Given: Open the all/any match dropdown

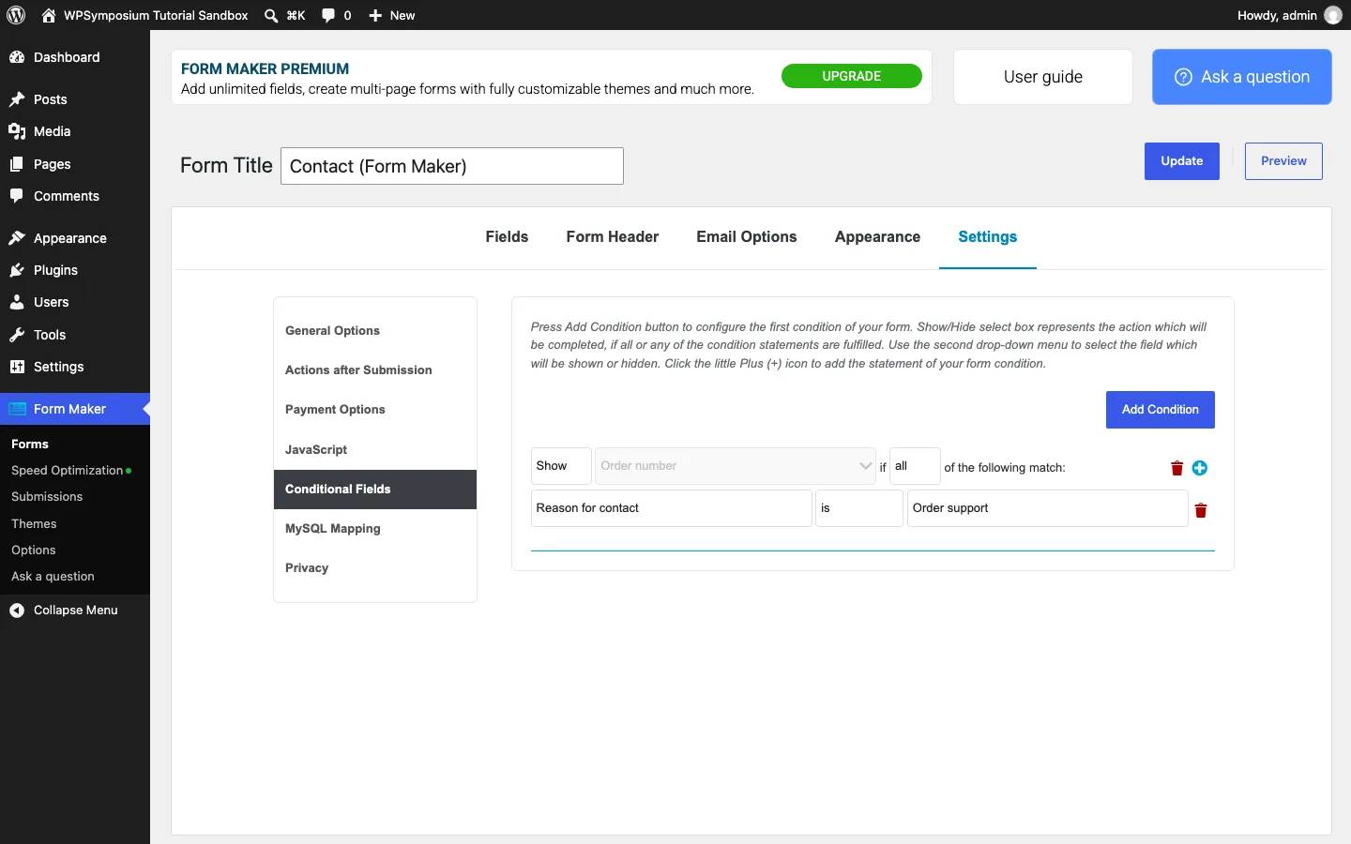Looking at the screenshot, I should click(x=915, y=466).
